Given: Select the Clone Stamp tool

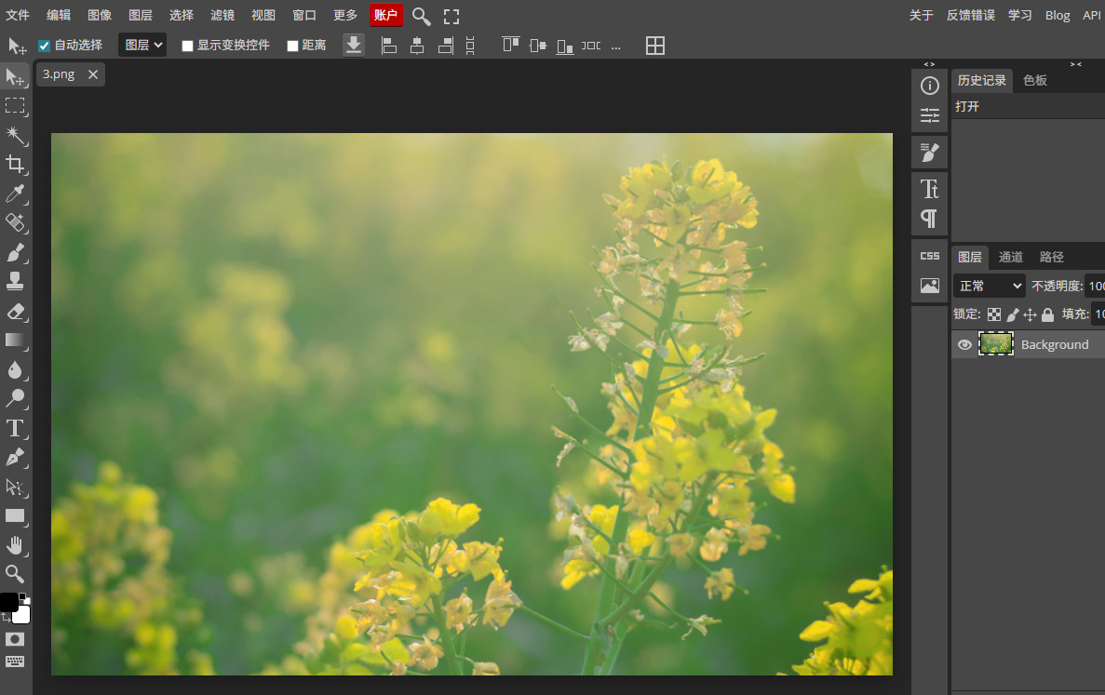Looking at the screenshot, I should coord(15,281).
